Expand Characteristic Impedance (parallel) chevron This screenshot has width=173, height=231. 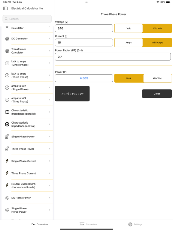pyautogui.click(x=49, y=112)
